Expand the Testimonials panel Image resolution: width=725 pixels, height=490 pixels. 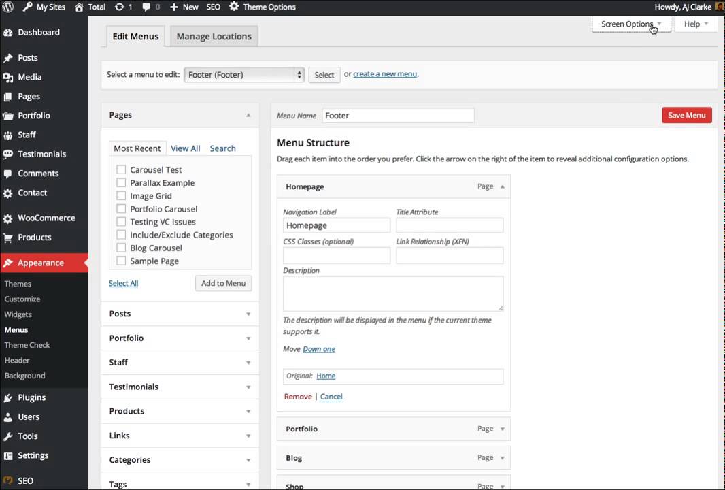coord(248,387)
